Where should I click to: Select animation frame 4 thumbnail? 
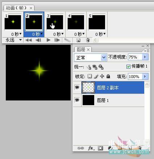coord(76,22)
